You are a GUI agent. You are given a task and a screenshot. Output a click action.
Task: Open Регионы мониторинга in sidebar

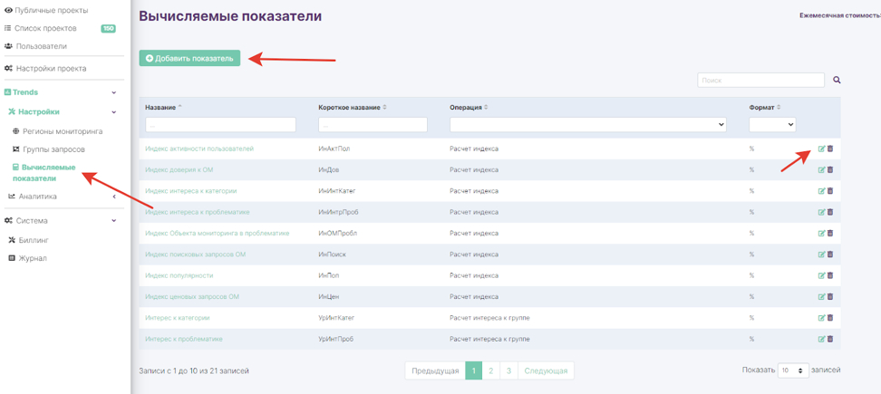(x=62, y=131)
